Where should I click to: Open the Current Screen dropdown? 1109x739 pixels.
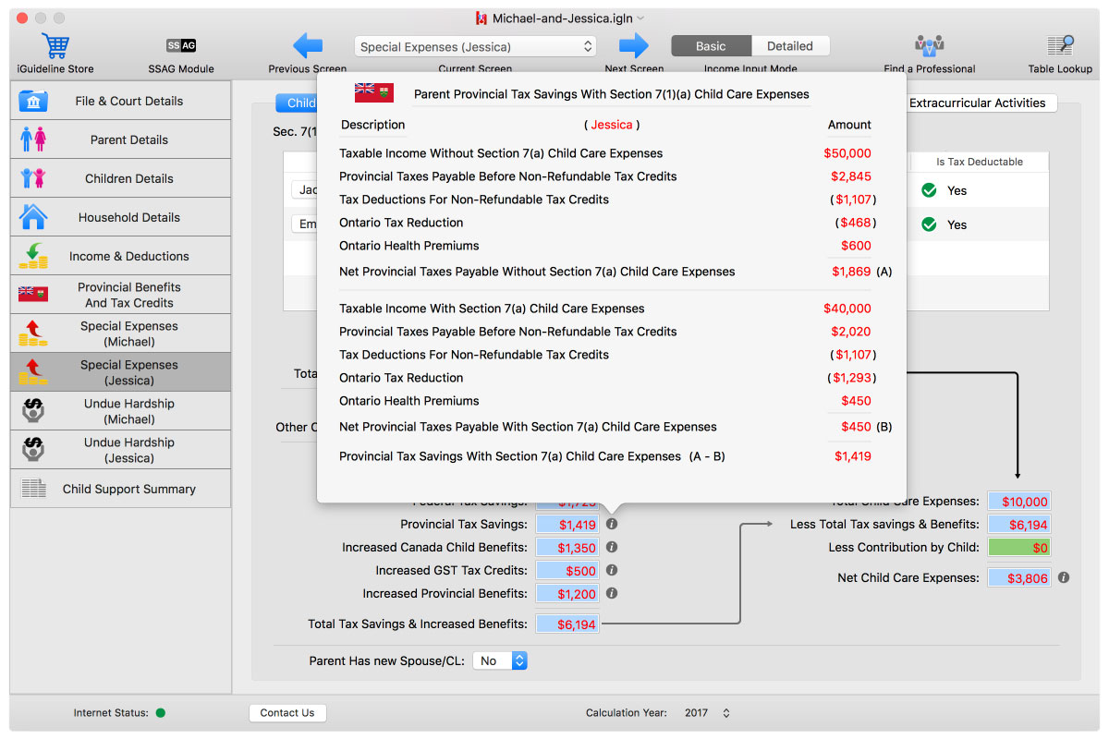[475, 46]
